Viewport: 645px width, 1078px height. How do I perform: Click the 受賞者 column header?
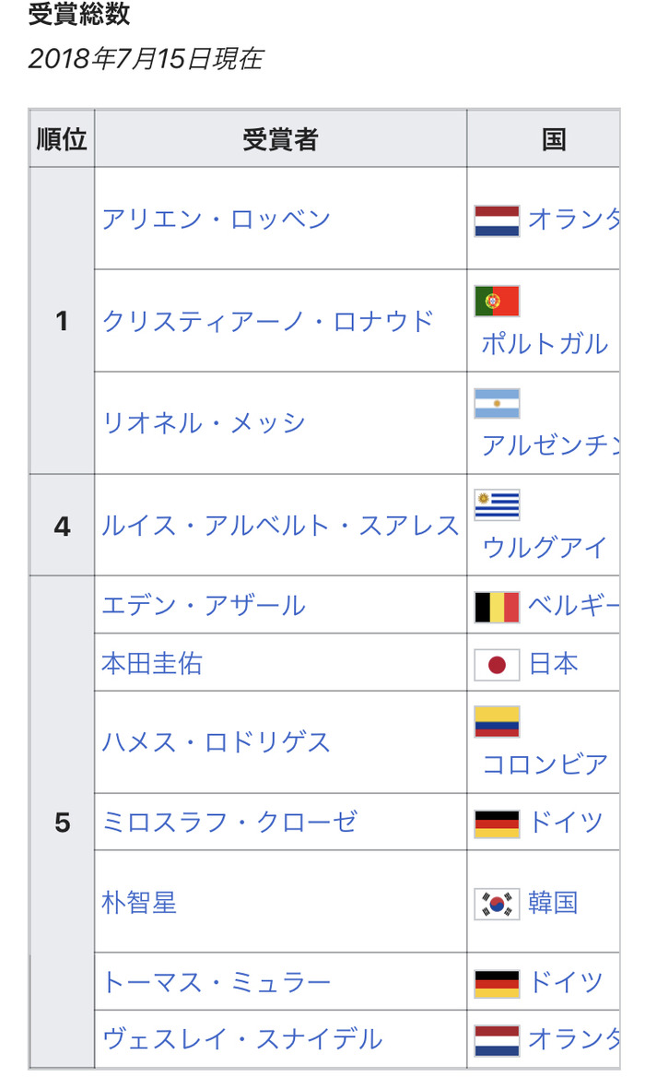click(x=280, y=139)
